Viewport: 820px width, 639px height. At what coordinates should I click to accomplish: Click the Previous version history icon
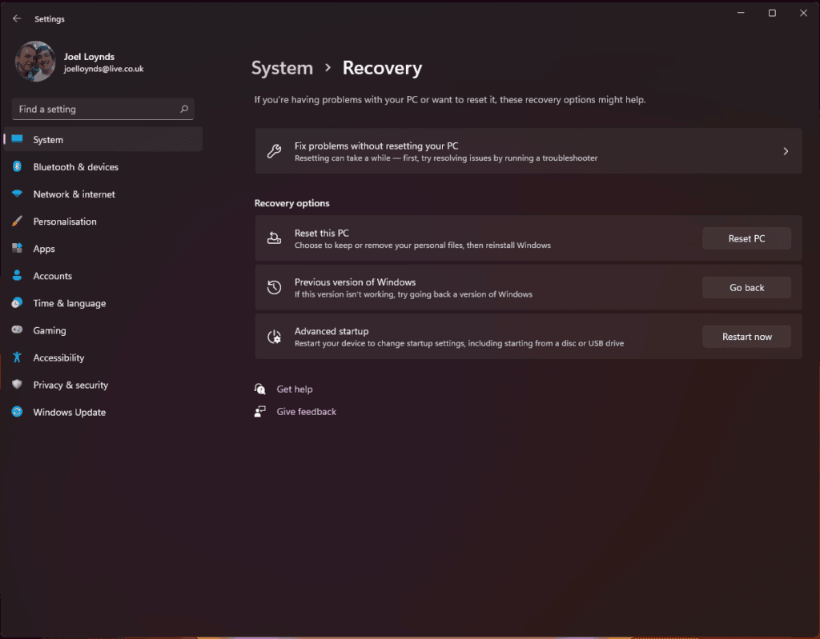pyautogui.click(x=274, y=287)
